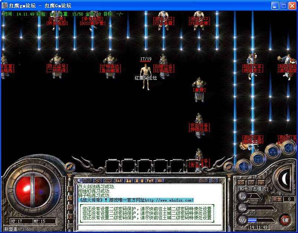Select quick belt slot 1
Screen dimensions: 298x233
(x=113, y=166)
